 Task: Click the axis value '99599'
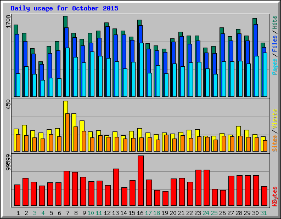[8, 163]
